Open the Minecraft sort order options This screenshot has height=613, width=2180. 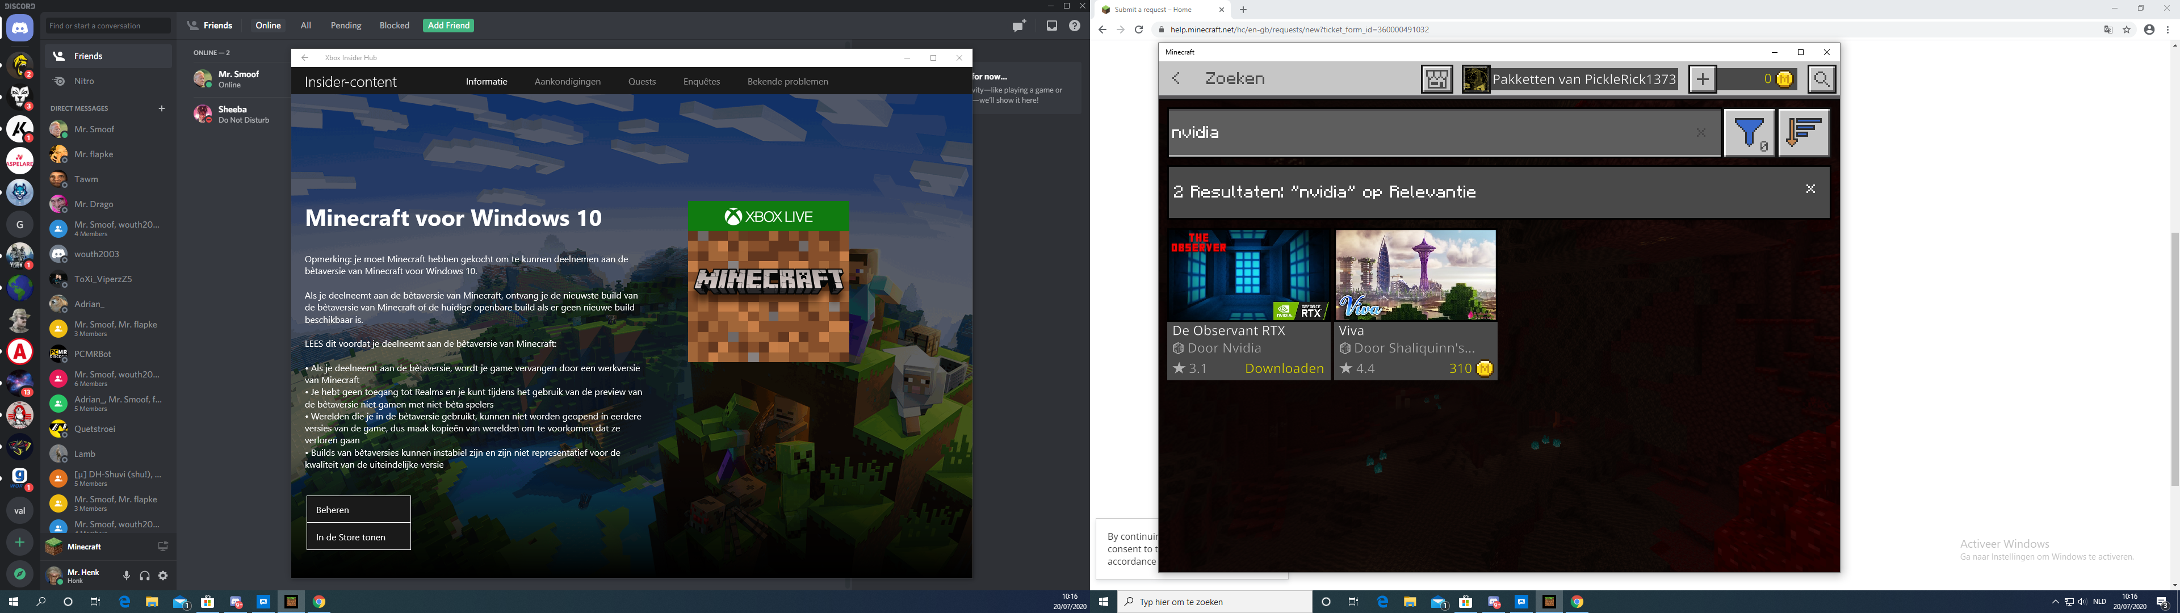point(1804,132)
